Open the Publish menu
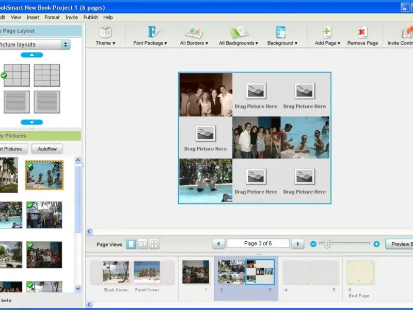Screen dimensions: 413x310 (x=91, y=17)
